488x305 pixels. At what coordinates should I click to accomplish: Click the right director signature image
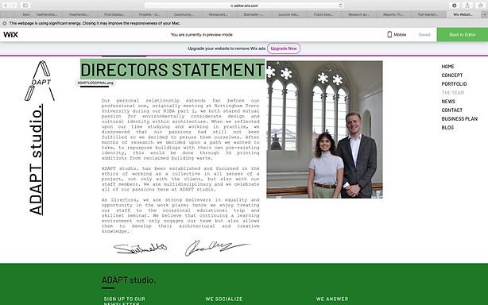(x=218, y=248)
